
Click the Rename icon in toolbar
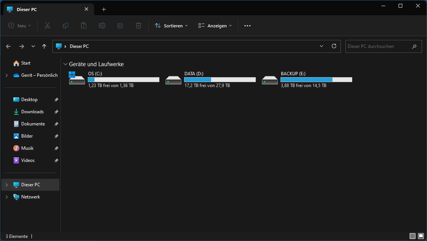[x=102, y=25]
